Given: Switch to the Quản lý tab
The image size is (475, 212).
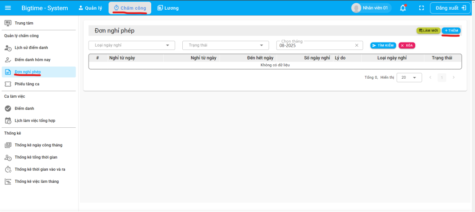Looking at the screenshot, I should tap(90, 8).
